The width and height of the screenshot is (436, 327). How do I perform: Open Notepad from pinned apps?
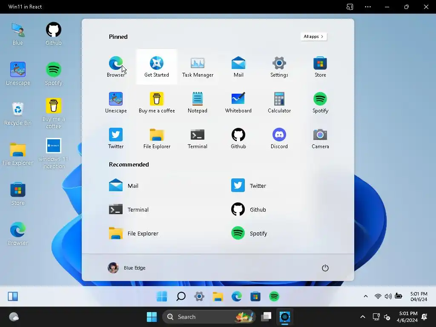click(x=198, y=102)
